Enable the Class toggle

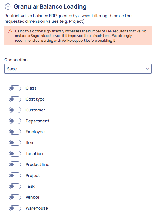click(x=15, y=88)
